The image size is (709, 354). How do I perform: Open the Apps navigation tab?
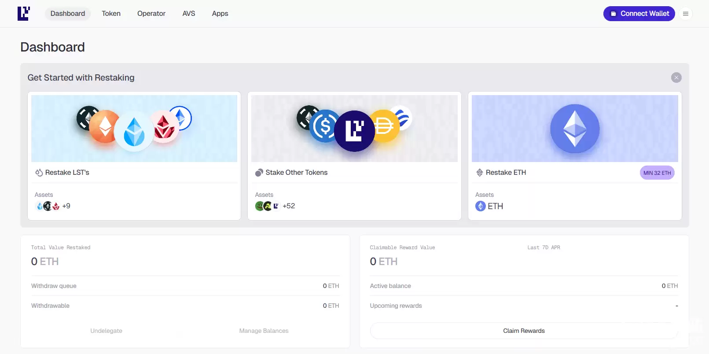tap(220, 14)
